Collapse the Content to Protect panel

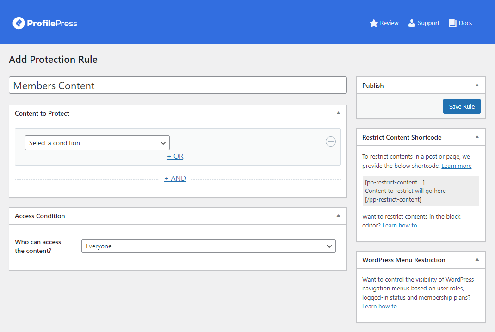[338, 113]
